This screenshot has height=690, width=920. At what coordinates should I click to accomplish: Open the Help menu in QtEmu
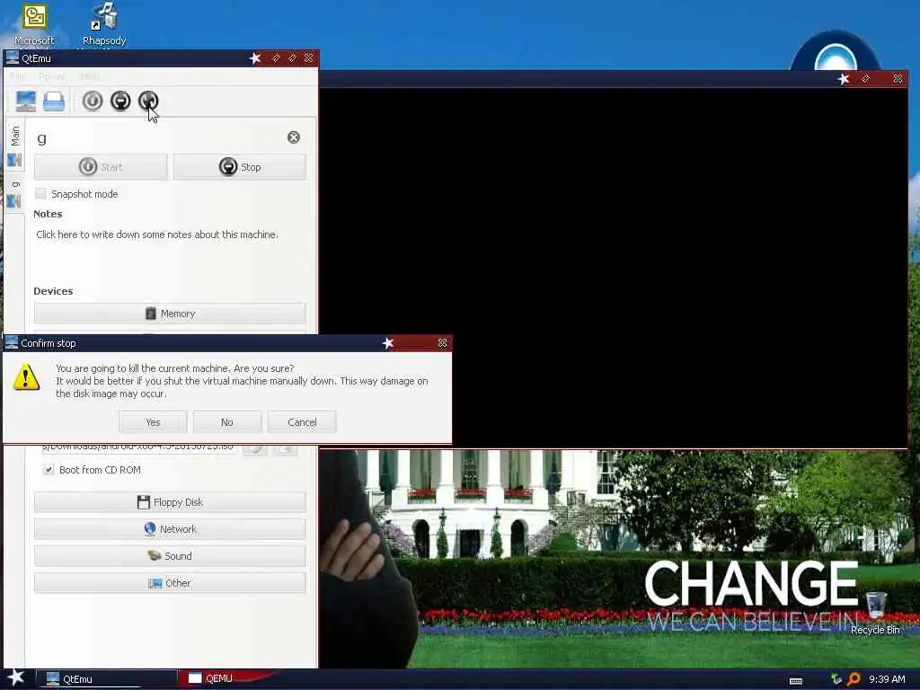tap(89, 76)
